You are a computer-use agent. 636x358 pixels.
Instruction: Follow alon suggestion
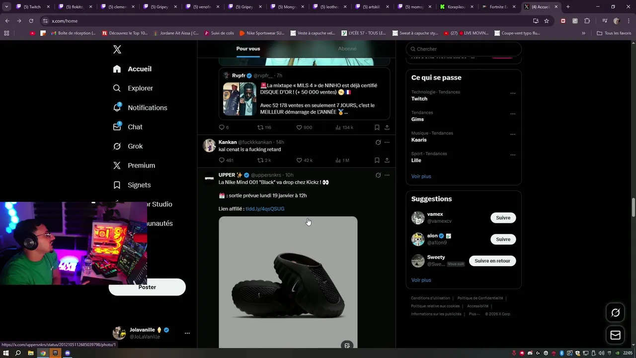point(503,239)
